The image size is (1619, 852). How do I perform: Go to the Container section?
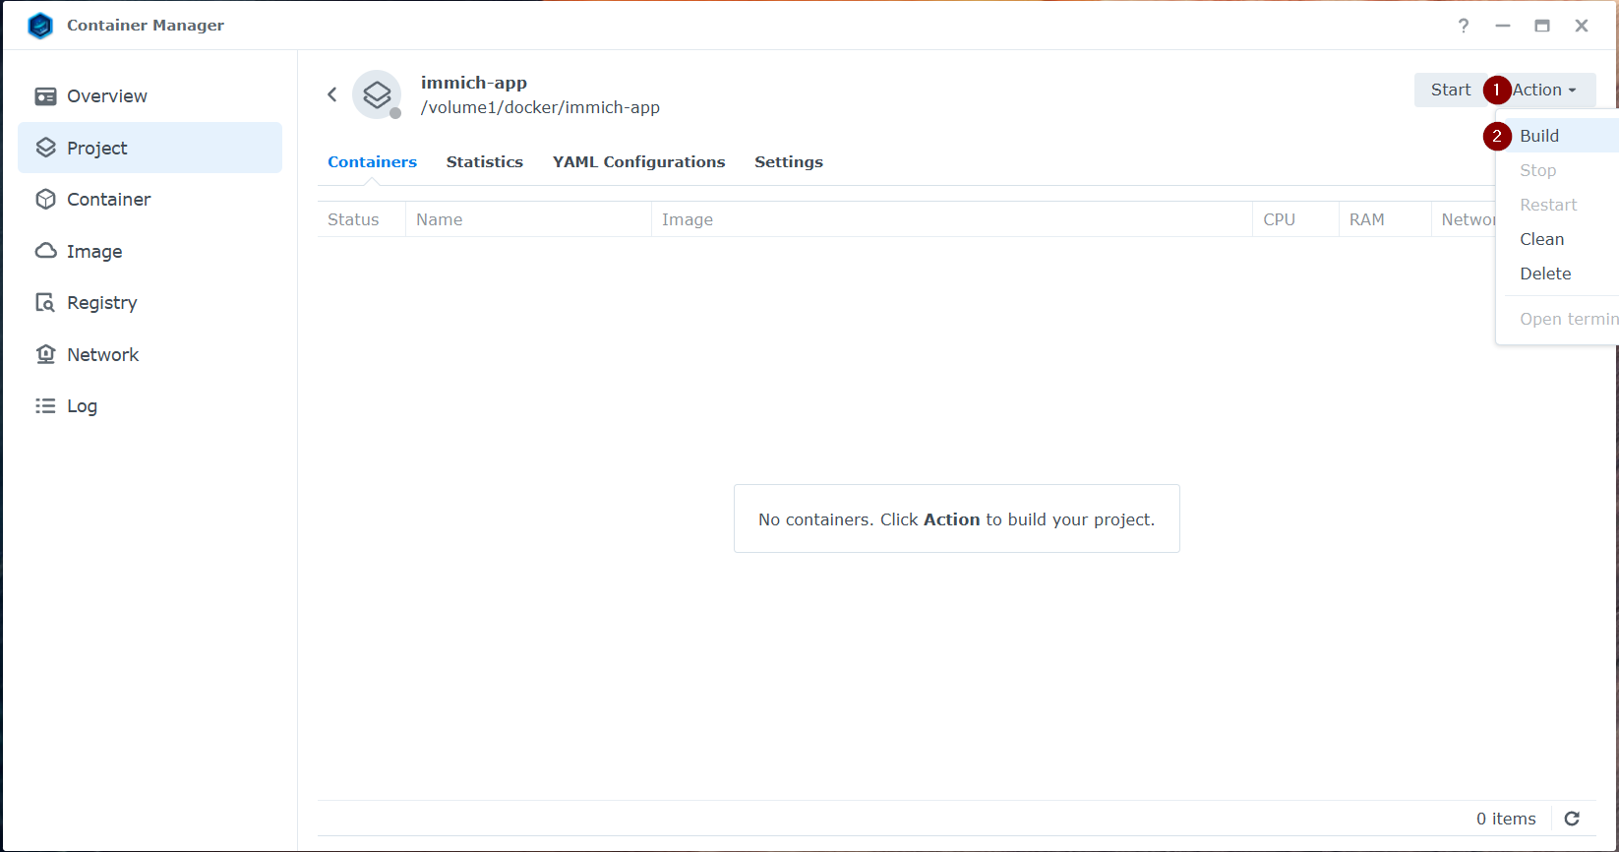150,199
